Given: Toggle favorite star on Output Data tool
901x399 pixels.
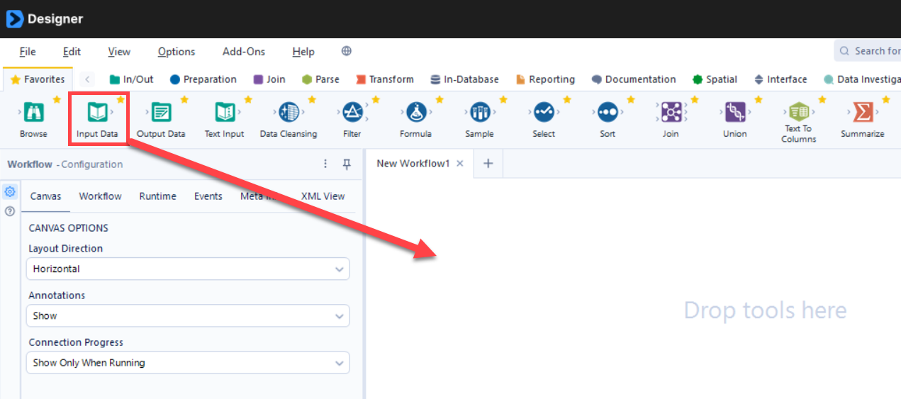Looking at the screenshot, I should click(x=184, y=99).
